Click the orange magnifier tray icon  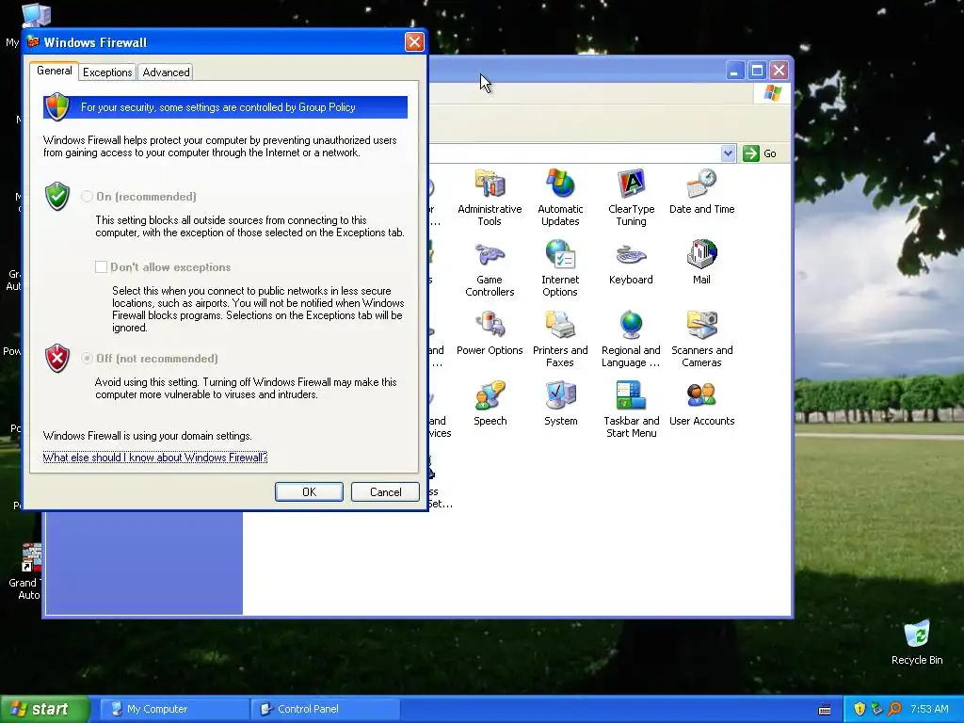click(894, 709)
